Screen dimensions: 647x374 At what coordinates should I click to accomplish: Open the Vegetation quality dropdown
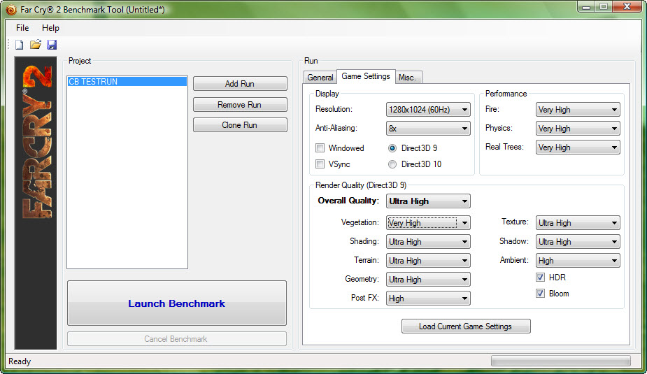(x=428, y=223)
